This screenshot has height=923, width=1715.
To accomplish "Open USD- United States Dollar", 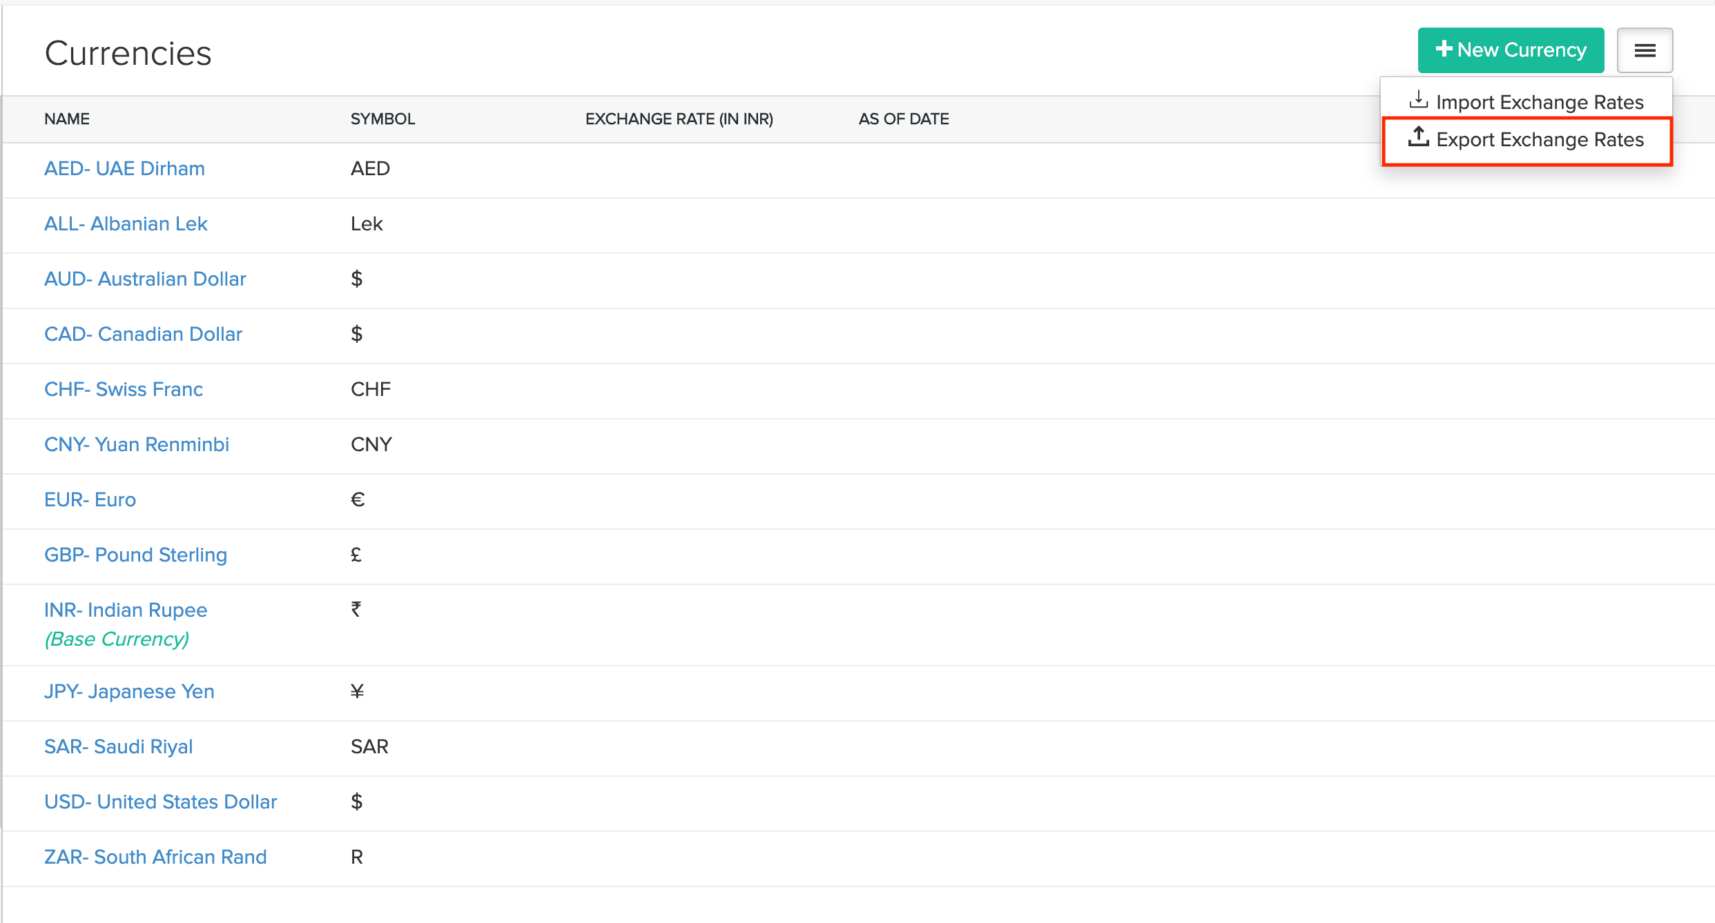I will point(160,802).
